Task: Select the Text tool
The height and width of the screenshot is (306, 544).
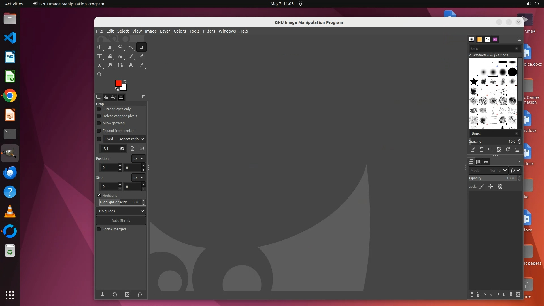Action: (131, 65)
